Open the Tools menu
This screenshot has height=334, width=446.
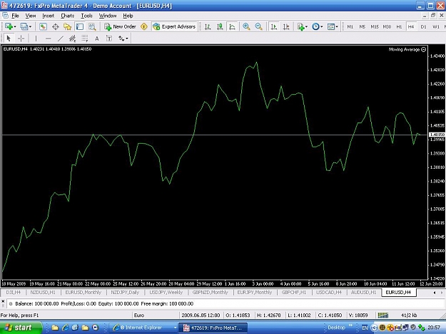click(86, 16)
